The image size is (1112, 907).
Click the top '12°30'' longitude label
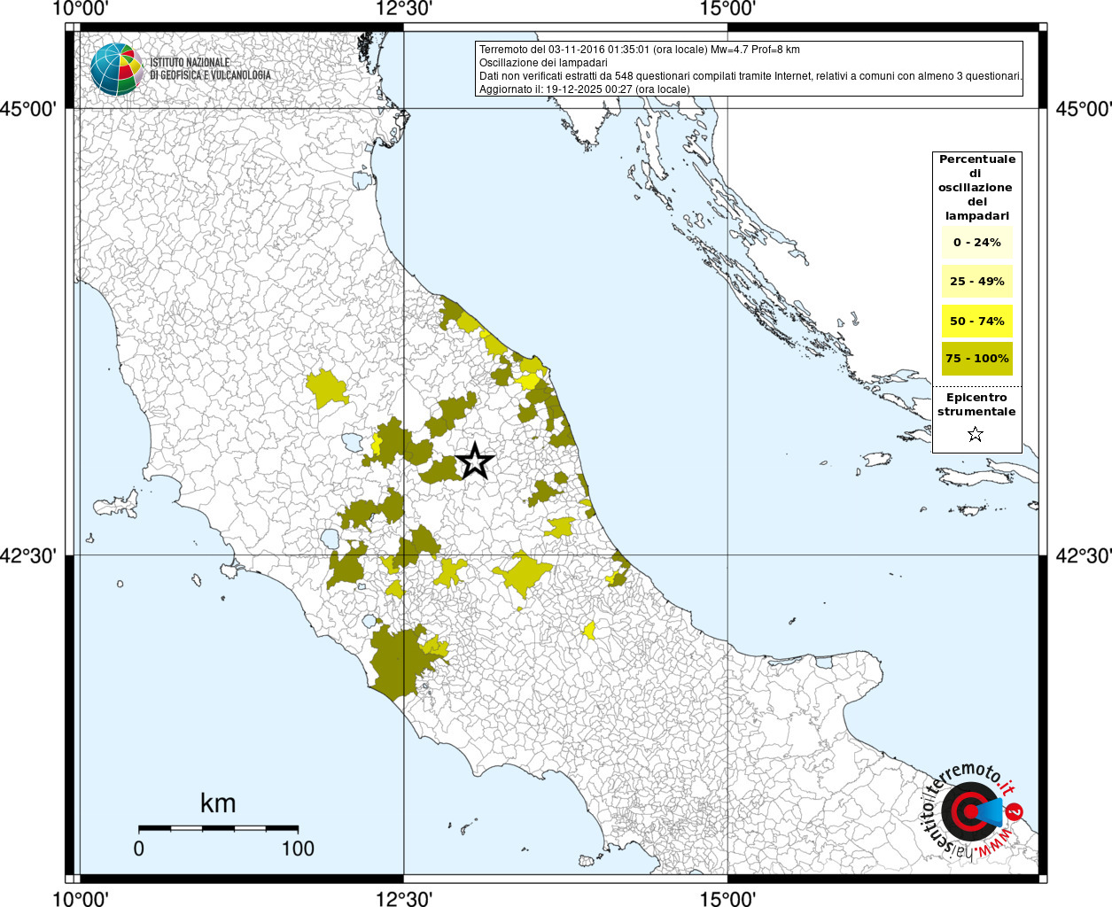click(404, 9)
